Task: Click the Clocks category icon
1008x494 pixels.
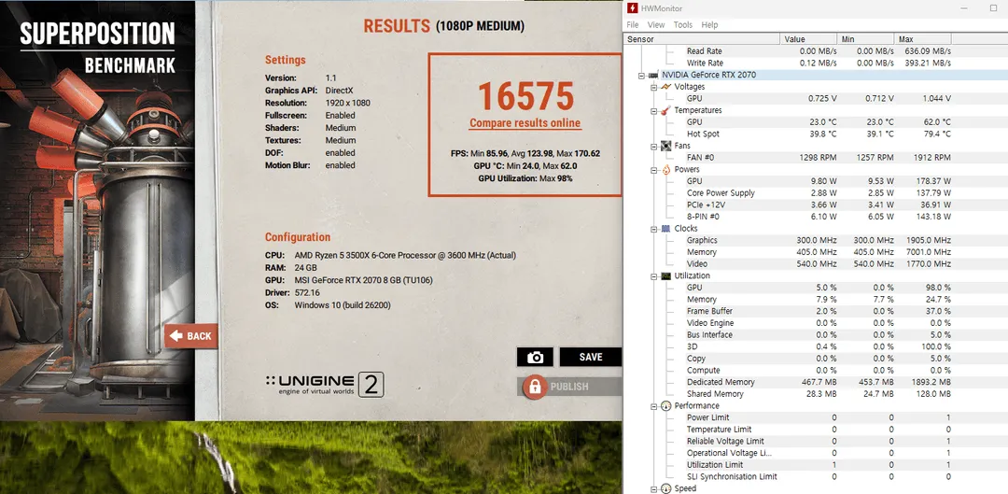Action: (666, 229)
